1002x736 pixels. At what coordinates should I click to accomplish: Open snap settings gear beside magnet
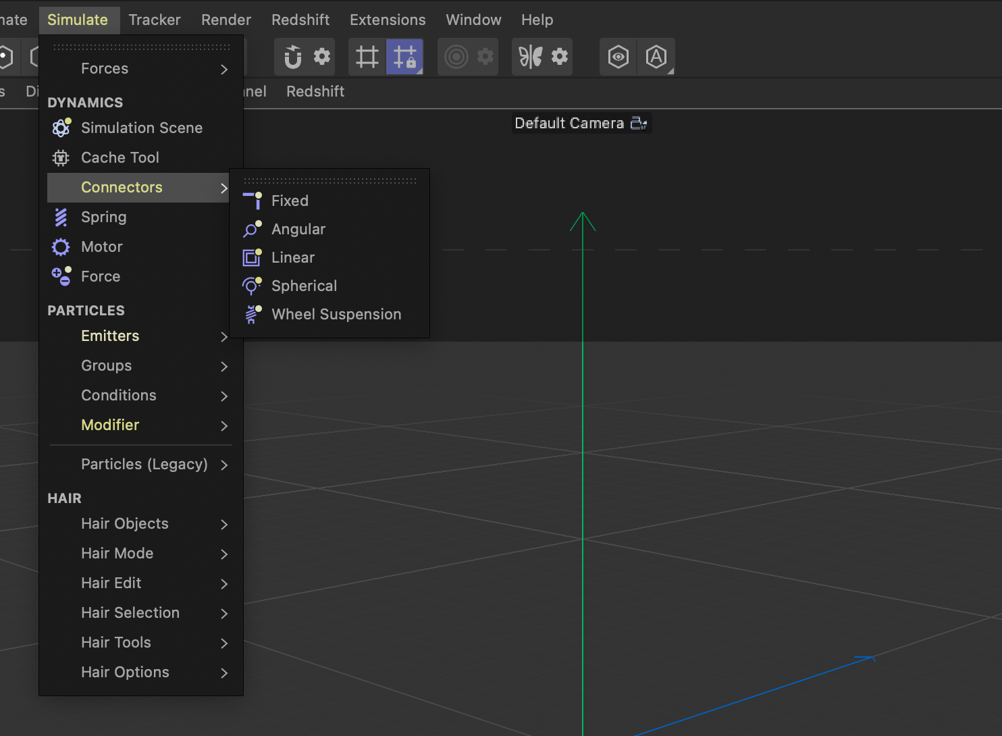click(x=322, y=57)
